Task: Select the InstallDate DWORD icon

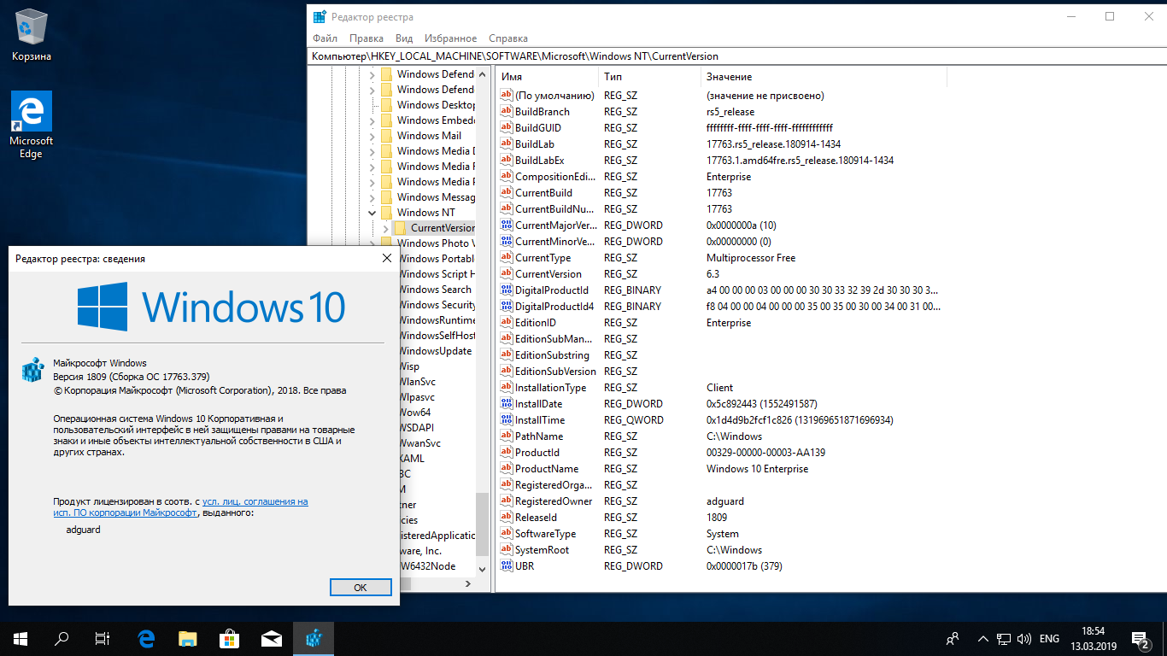Action: (x=506, y=404)
